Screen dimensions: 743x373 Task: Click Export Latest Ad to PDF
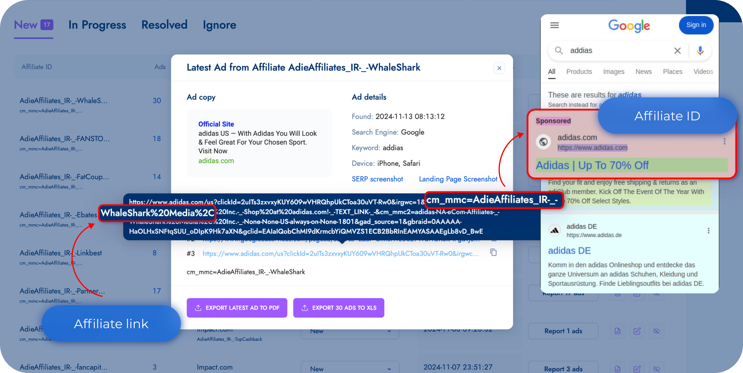click(237, 308)
